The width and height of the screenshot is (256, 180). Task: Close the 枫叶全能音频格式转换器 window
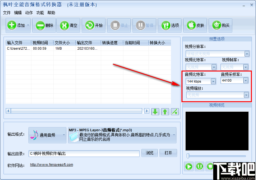click(x=252, y=5)
